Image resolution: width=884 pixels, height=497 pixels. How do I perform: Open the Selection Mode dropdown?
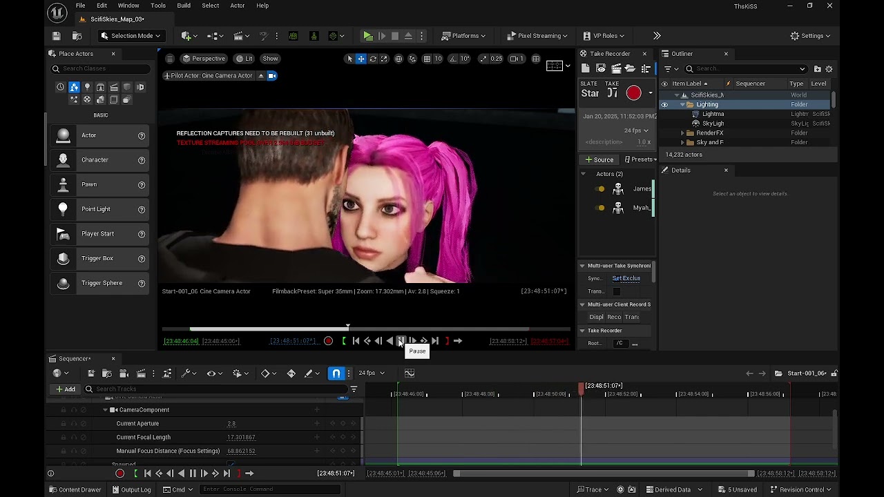click(131, 36)
